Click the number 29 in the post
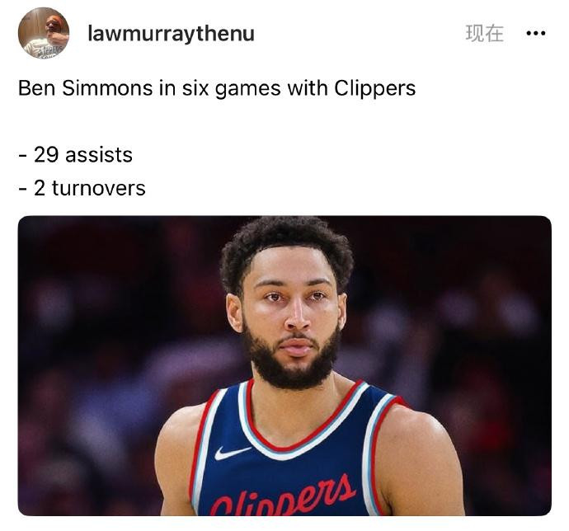 tap(46, 155)
